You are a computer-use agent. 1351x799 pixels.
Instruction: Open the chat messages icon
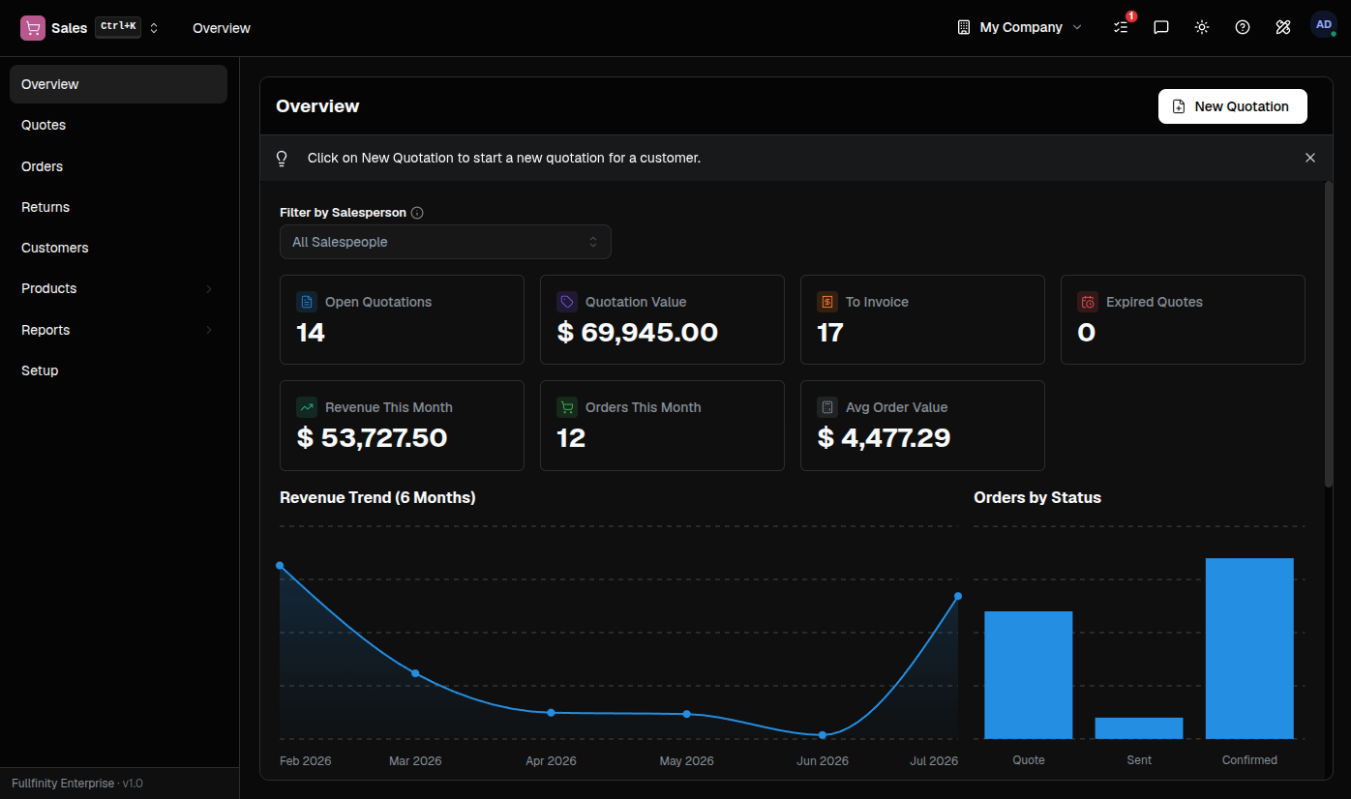(1161, 27)
